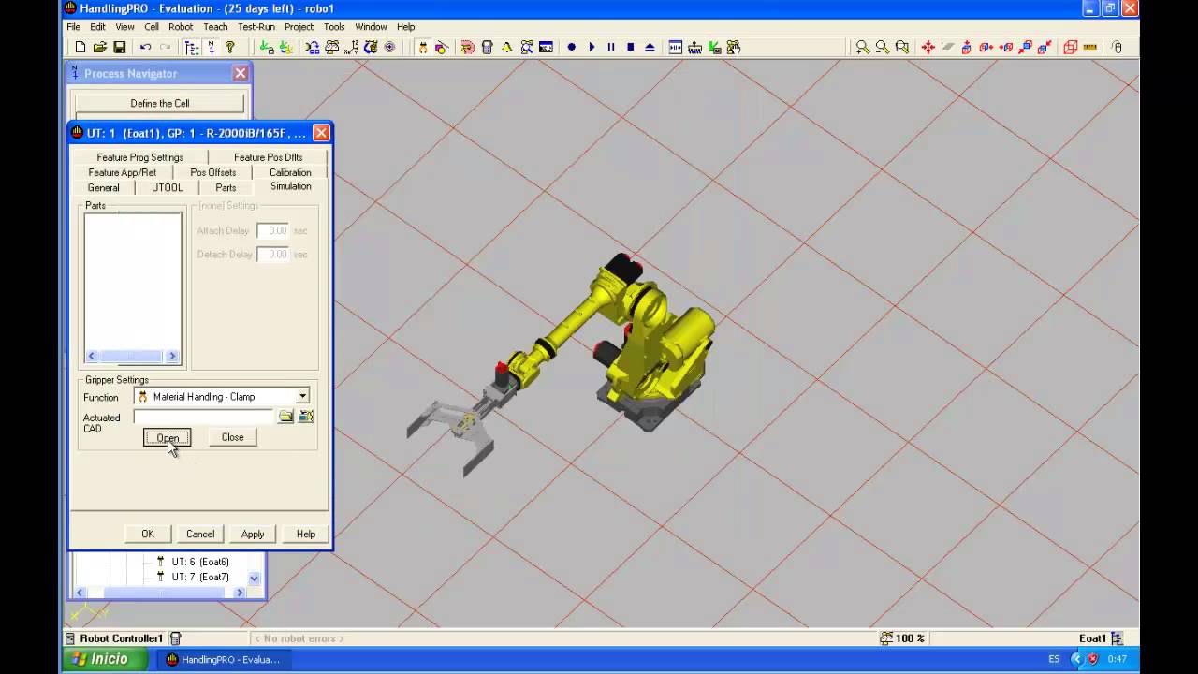
Task: Click the Cell Browser tree down scroll arrow
Action: [254, 579]
